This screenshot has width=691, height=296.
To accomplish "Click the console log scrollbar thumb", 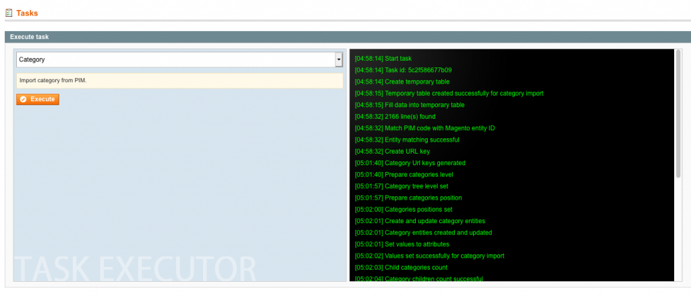I will click(678, 113).
